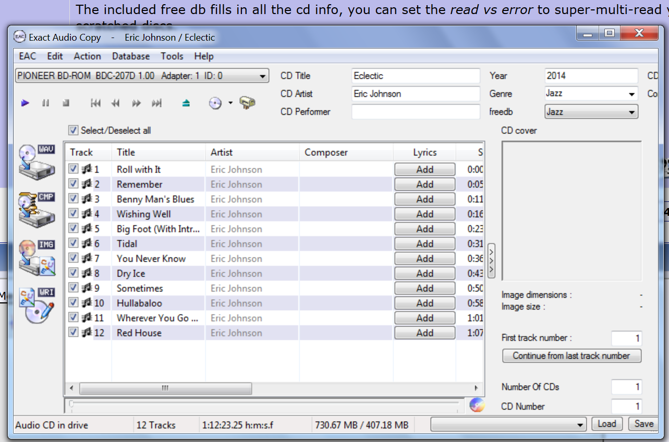This screenshot has width=669, height=442.
Task: Uncheck track 9 Sometimes checkbox
Action: click(x=74, y=288)
